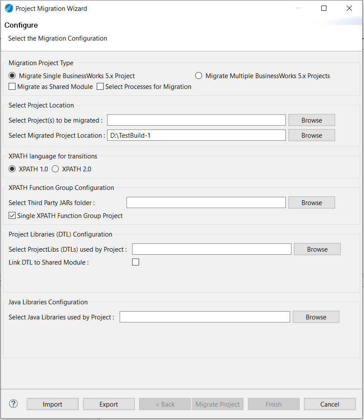Browse for Java Libraries used by project
This screenshot has width=364, height=420.
pyautogui.click(x=316, y=317)
